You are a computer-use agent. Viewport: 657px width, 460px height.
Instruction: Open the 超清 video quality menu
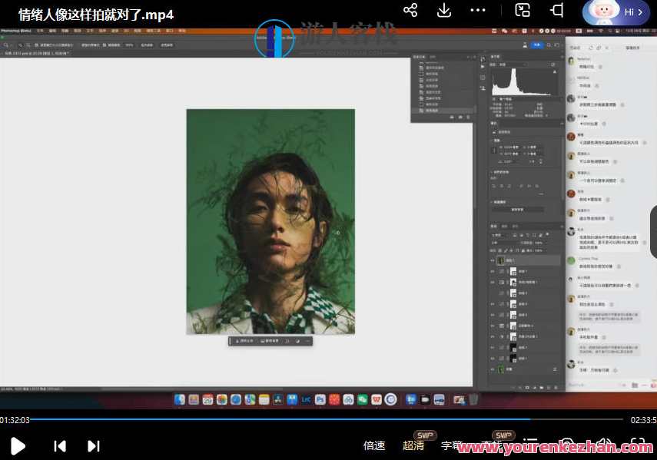[x=413, y=445]
